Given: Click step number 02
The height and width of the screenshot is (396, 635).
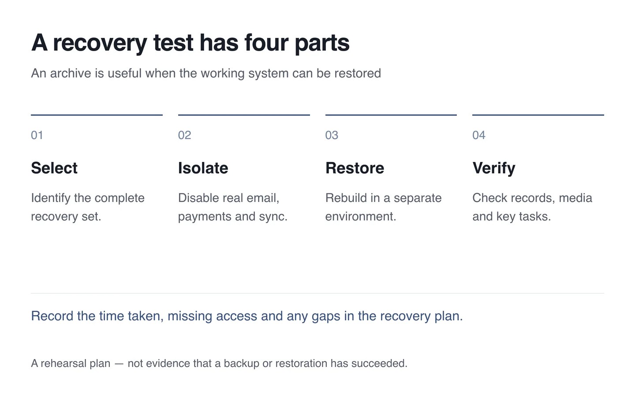Looking at the screenshot, I should pyautogui.click(x=184, y=135).
